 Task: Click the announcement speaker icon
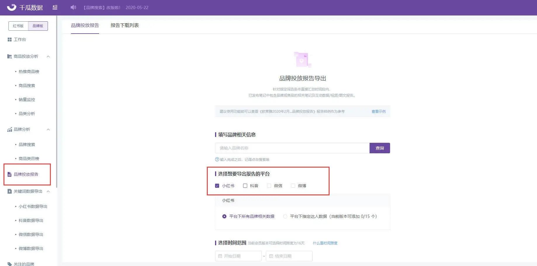pos(73,7)
